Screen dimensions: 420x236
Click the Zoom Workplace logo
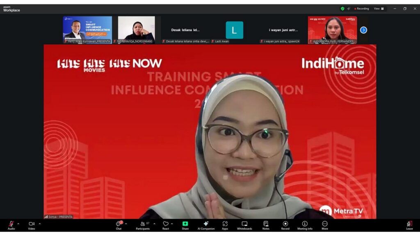point(11,9)
